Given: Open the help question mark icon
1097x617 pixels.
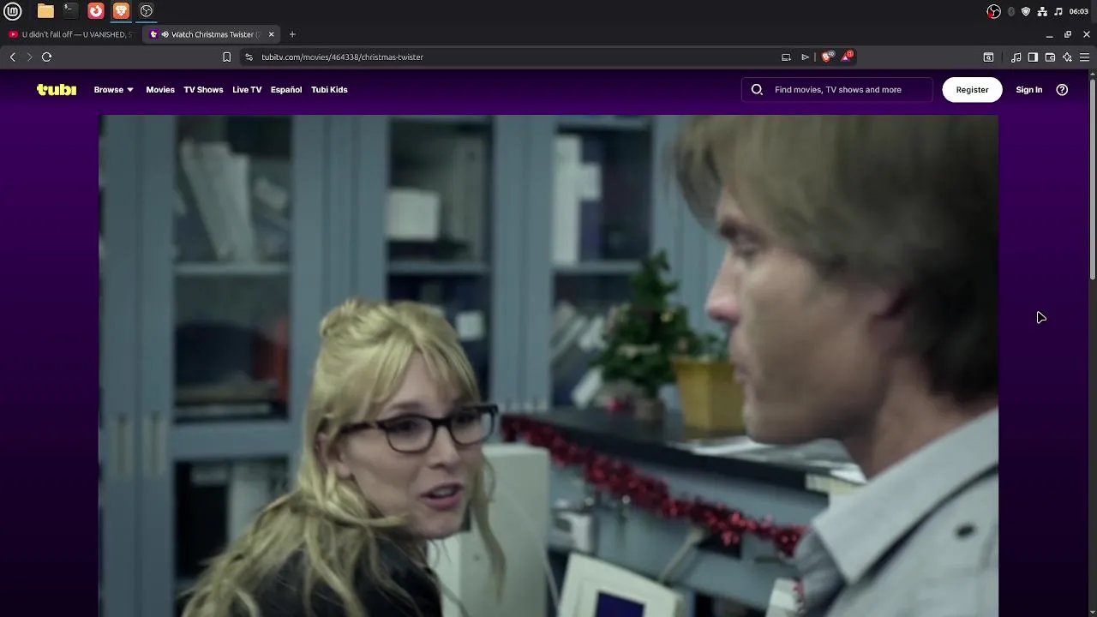Looking at the screenshot, I should pos(1062,89).
